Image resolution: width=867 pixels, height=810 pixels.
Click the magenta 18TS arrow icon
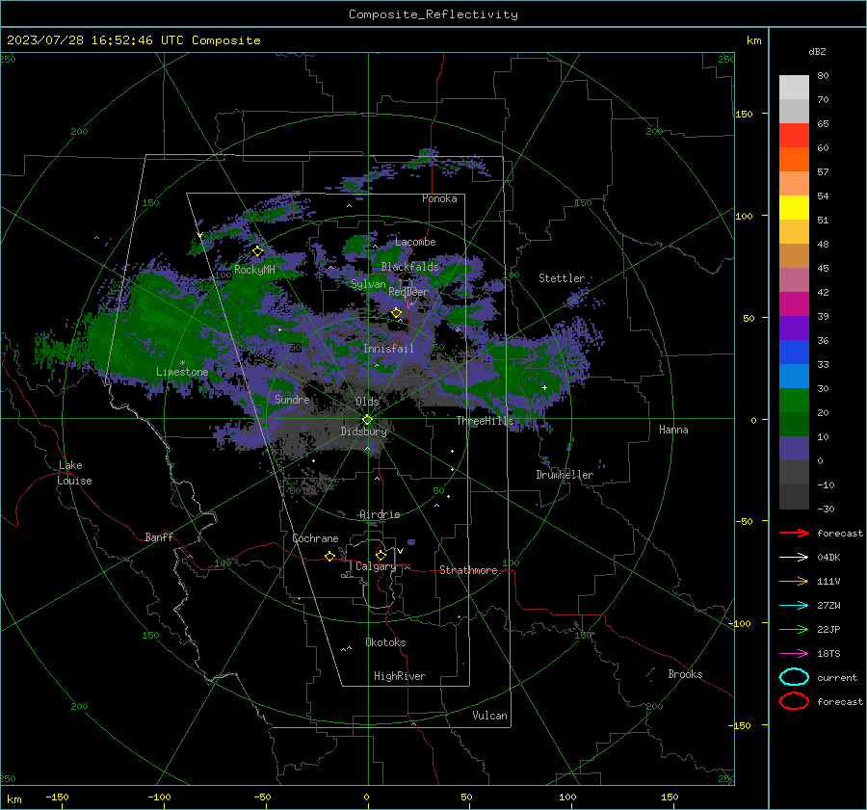(x=794, y=653)
